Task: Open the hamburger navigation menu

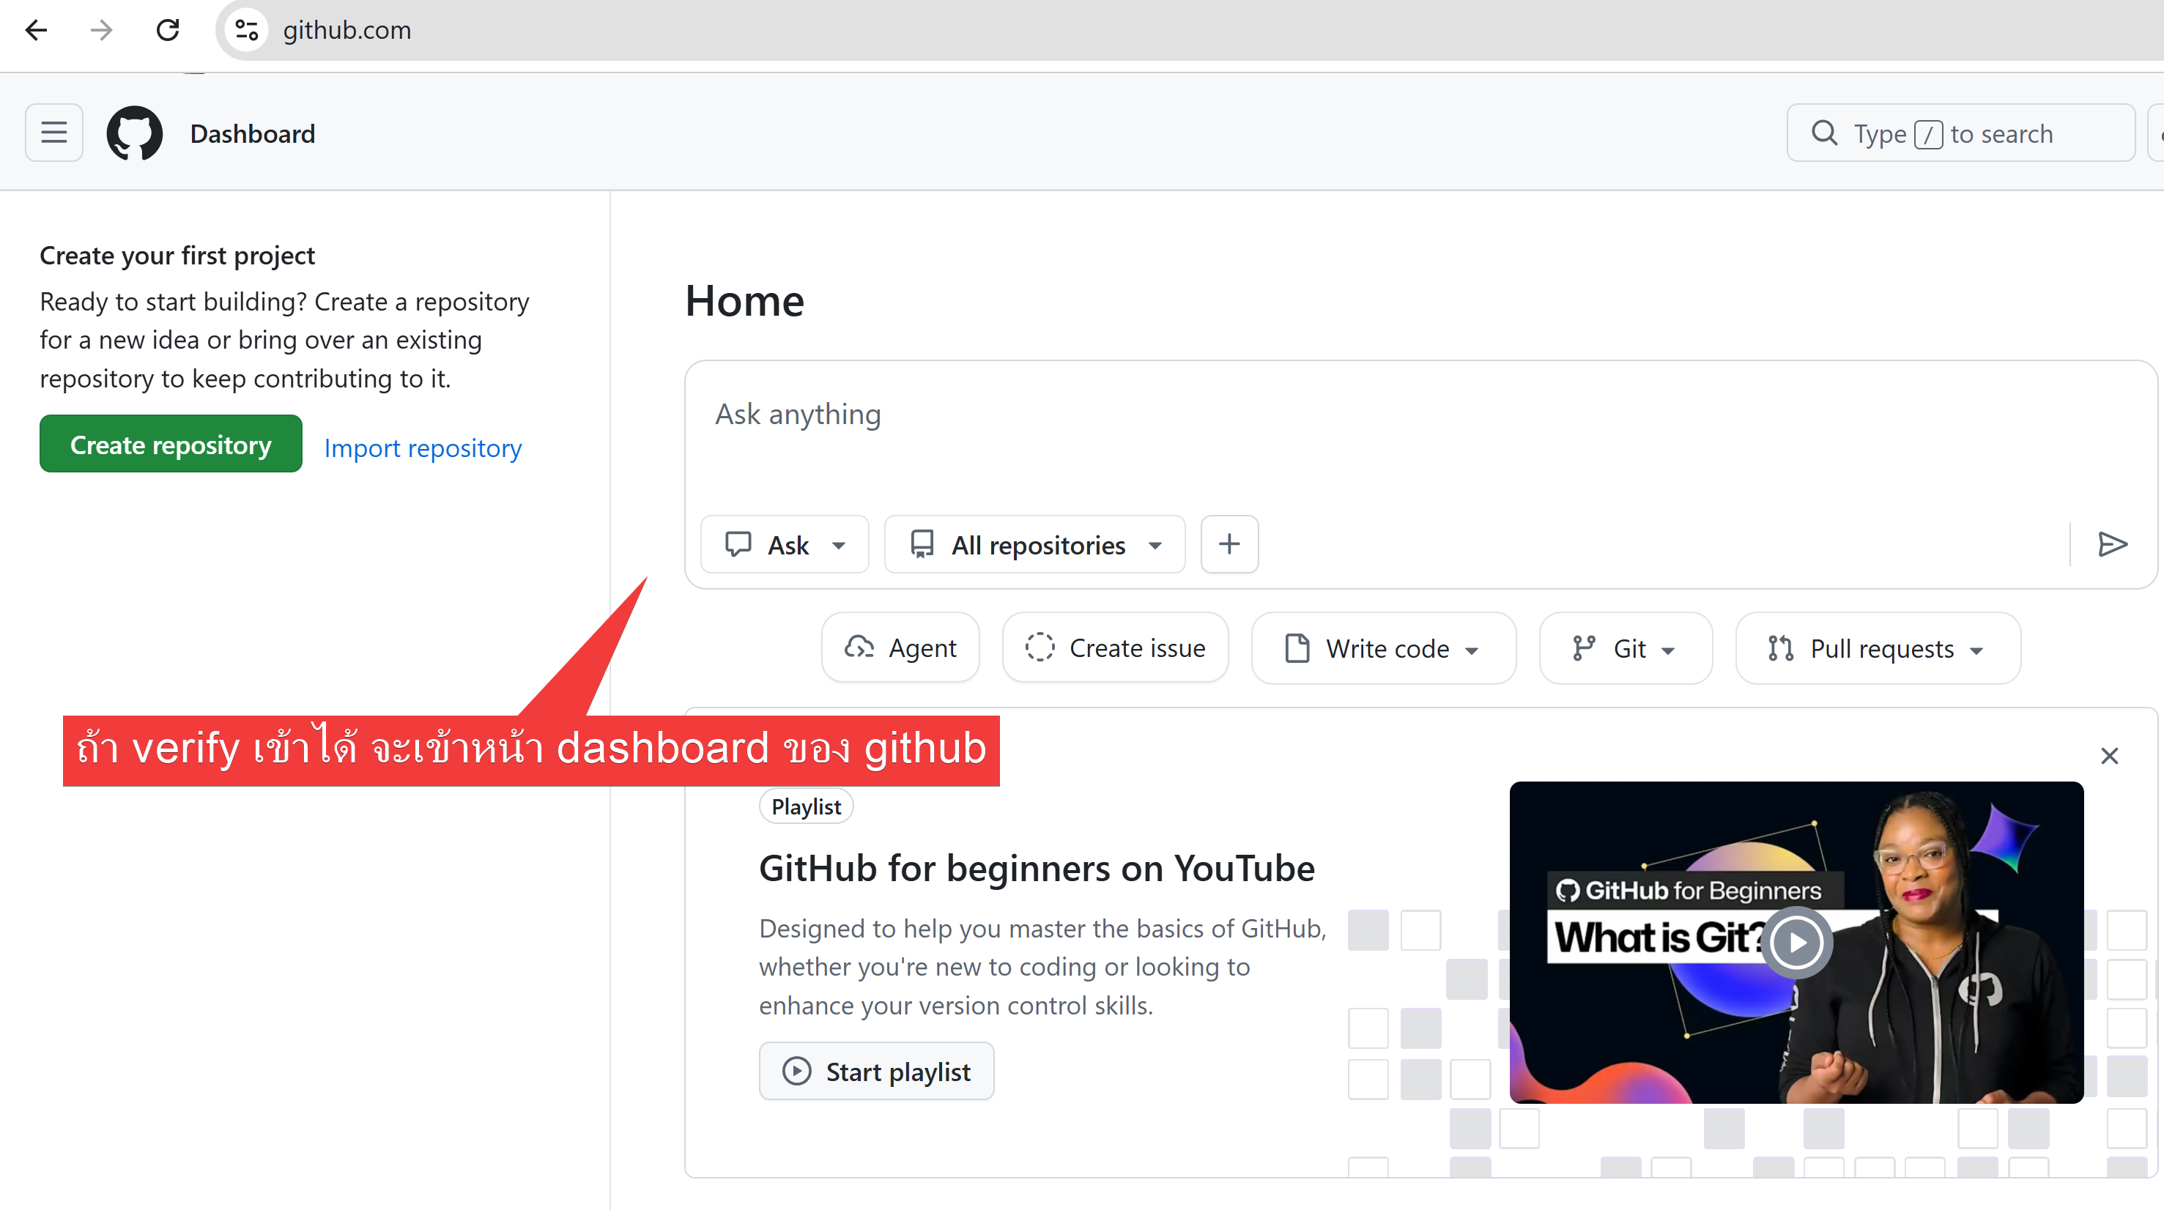Action: 53,133
